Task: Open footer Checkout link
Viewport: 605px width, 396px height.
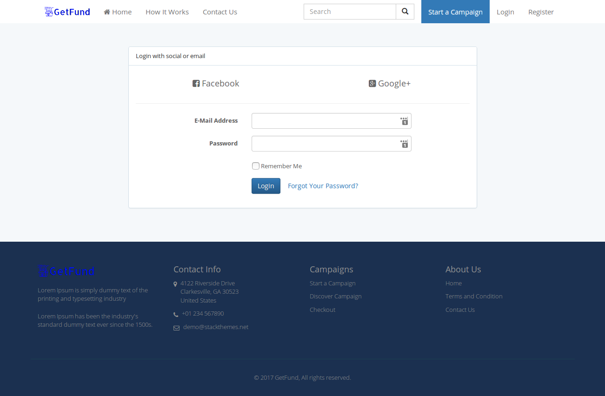Action: coord(322,310)
